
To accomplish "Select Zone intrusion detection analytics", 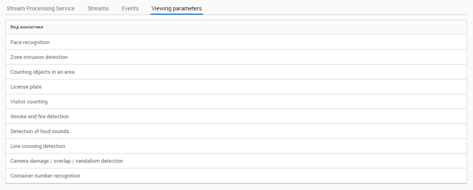I will pyautogui.click(x=39, y=57).
